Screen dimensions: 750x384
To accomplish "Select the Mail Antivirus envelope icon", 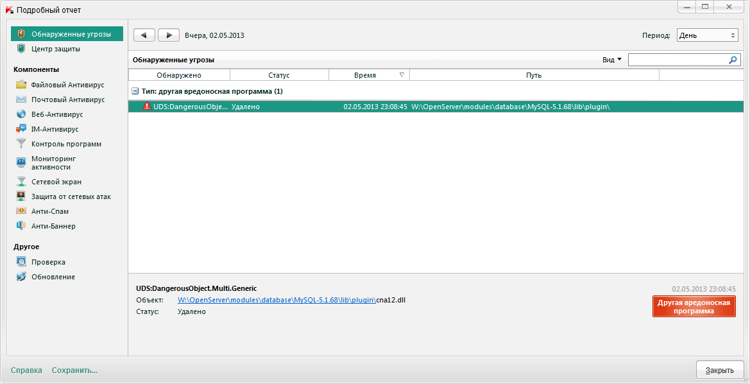I will click(x=21, y=100).
